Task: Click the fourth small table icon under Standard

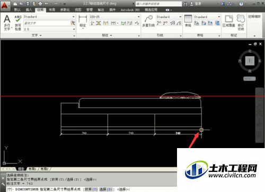Action: click(217, 23)
